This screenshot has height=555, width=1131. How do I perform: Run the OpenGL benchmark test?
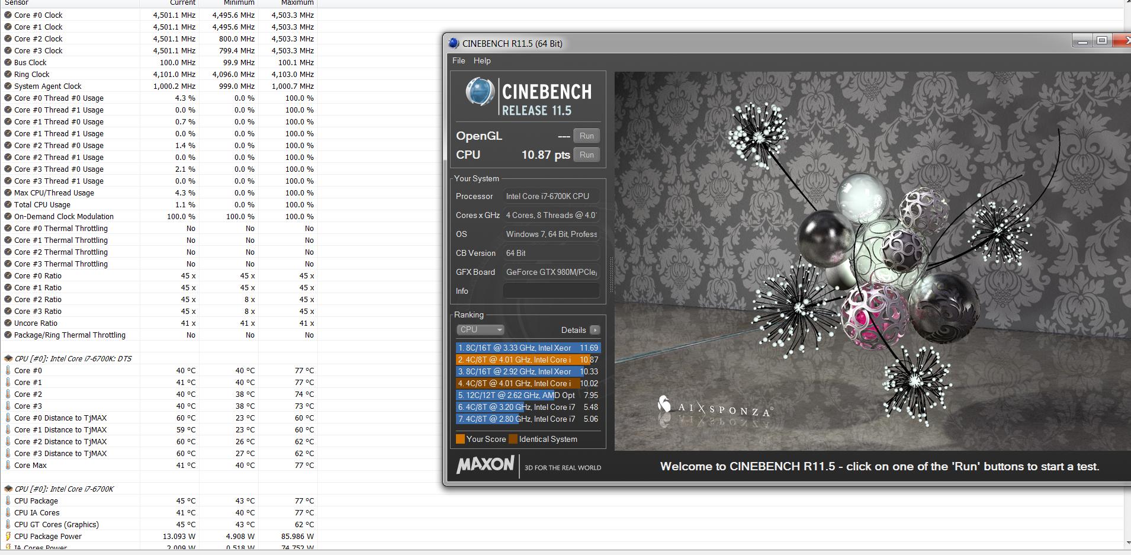[587, 136]
